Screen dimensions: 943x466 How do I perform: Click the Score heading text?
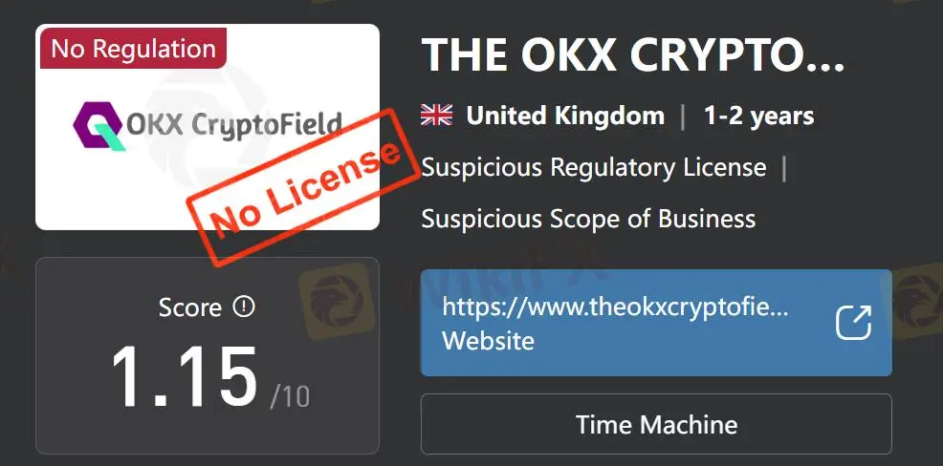pos(190,308)
